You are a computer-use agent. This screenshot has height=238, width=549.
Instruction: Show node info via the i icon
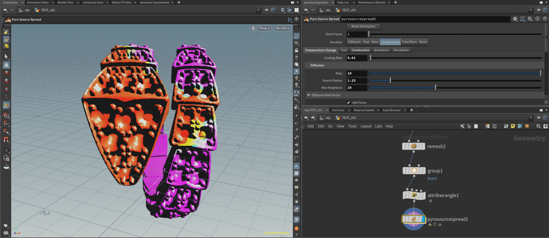[x=537, y=19]
